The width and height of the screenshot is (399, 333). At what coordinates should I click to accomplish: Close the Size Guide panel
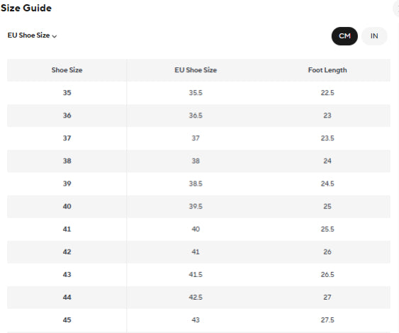[x=396, y=9]
